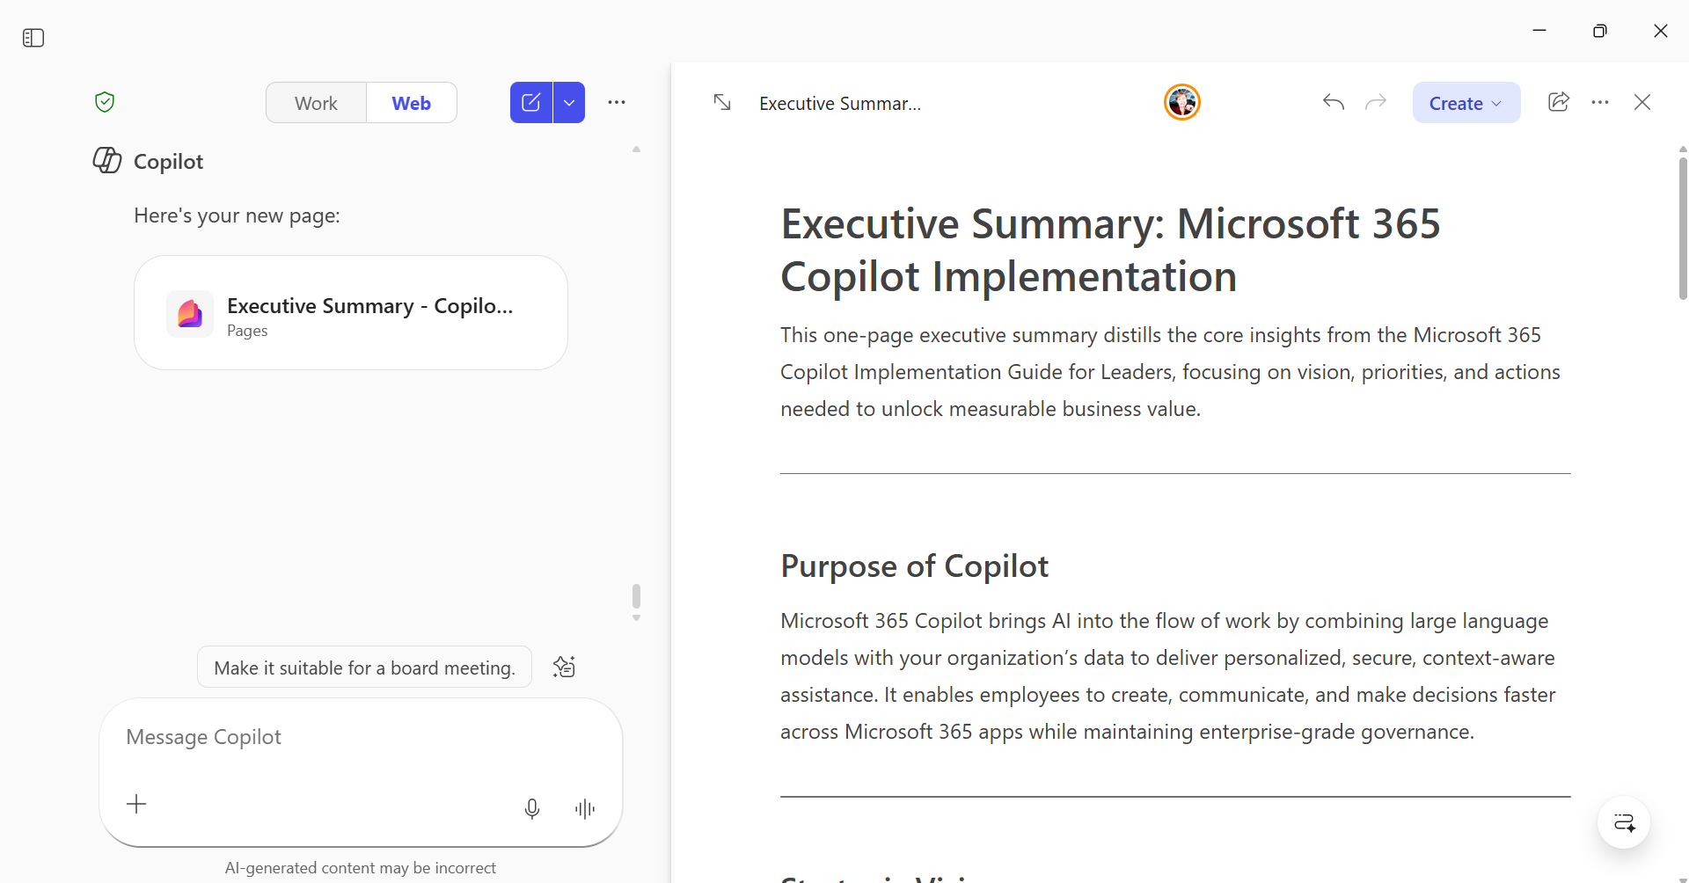
Task: Switch to Web mode
Action: point(411,103)
